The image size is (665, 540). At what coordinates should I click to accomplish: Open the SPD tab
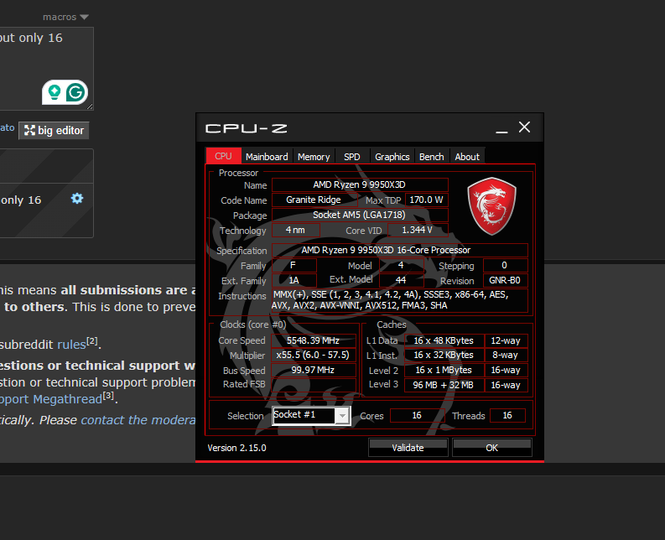[351, 157]
